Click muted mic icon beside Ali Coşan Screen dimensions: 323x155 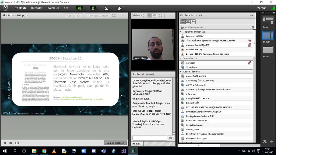pyautogui.click(x=250, y=63)
